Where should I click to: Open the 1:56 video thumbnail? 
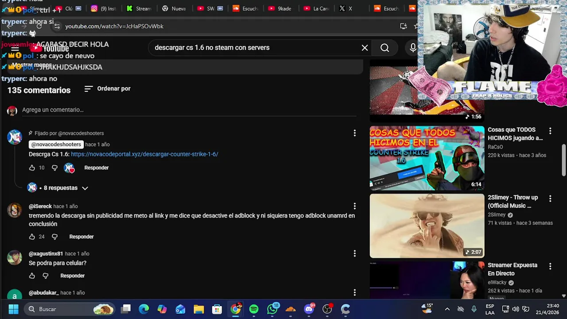tap(427, 91)
